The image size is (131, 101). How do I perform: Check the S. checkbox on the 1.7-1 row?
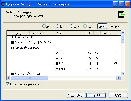96,63
